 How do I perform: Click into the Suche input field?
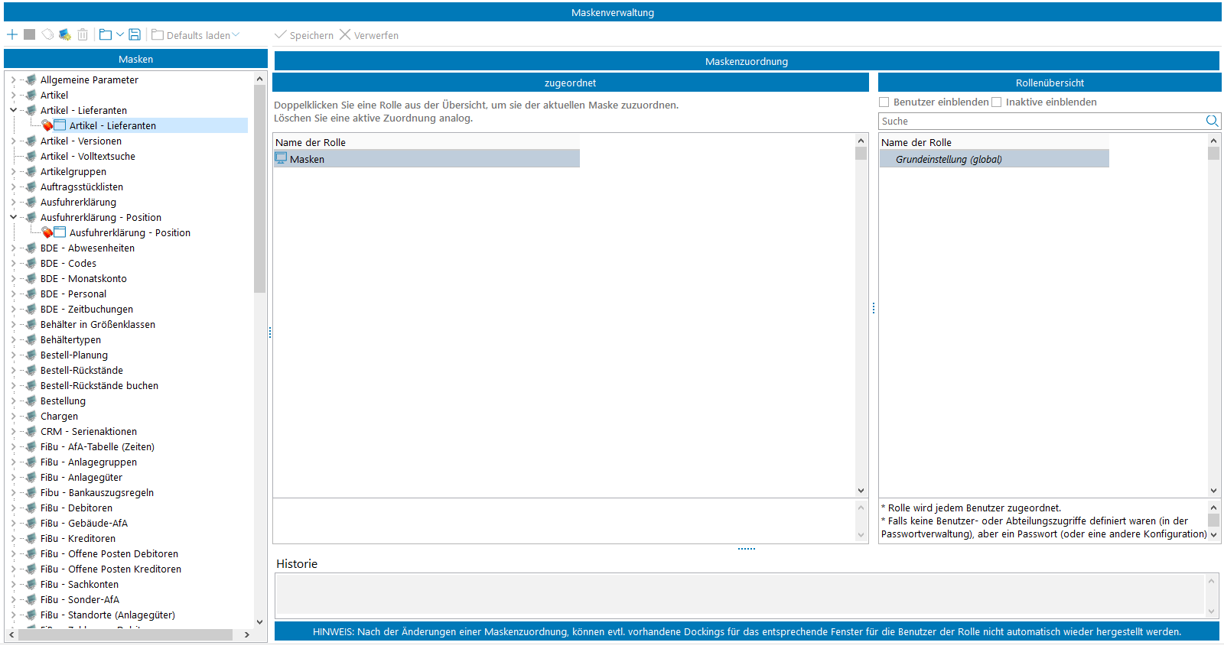(x=1040, y=121)
